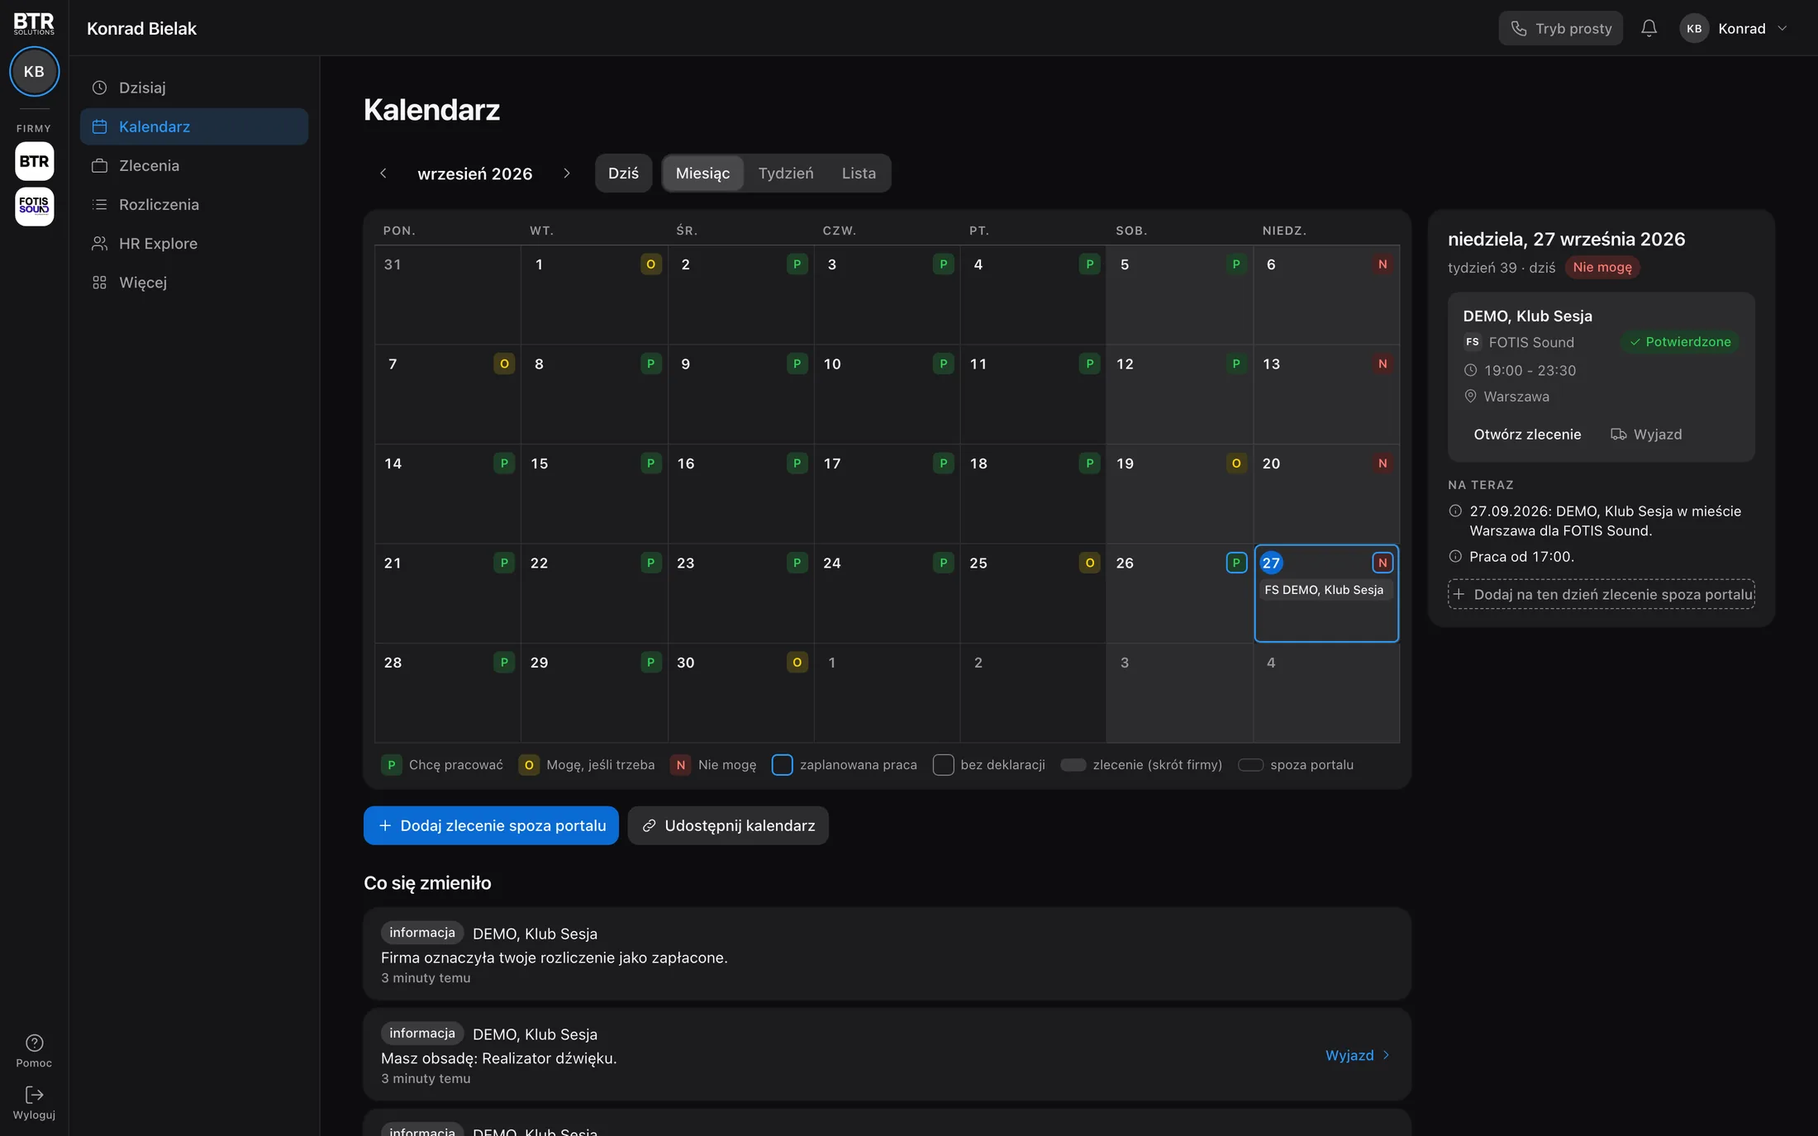Switch to Lista view
Viewport: 1818px width, 1136px height.
point(859,173)
